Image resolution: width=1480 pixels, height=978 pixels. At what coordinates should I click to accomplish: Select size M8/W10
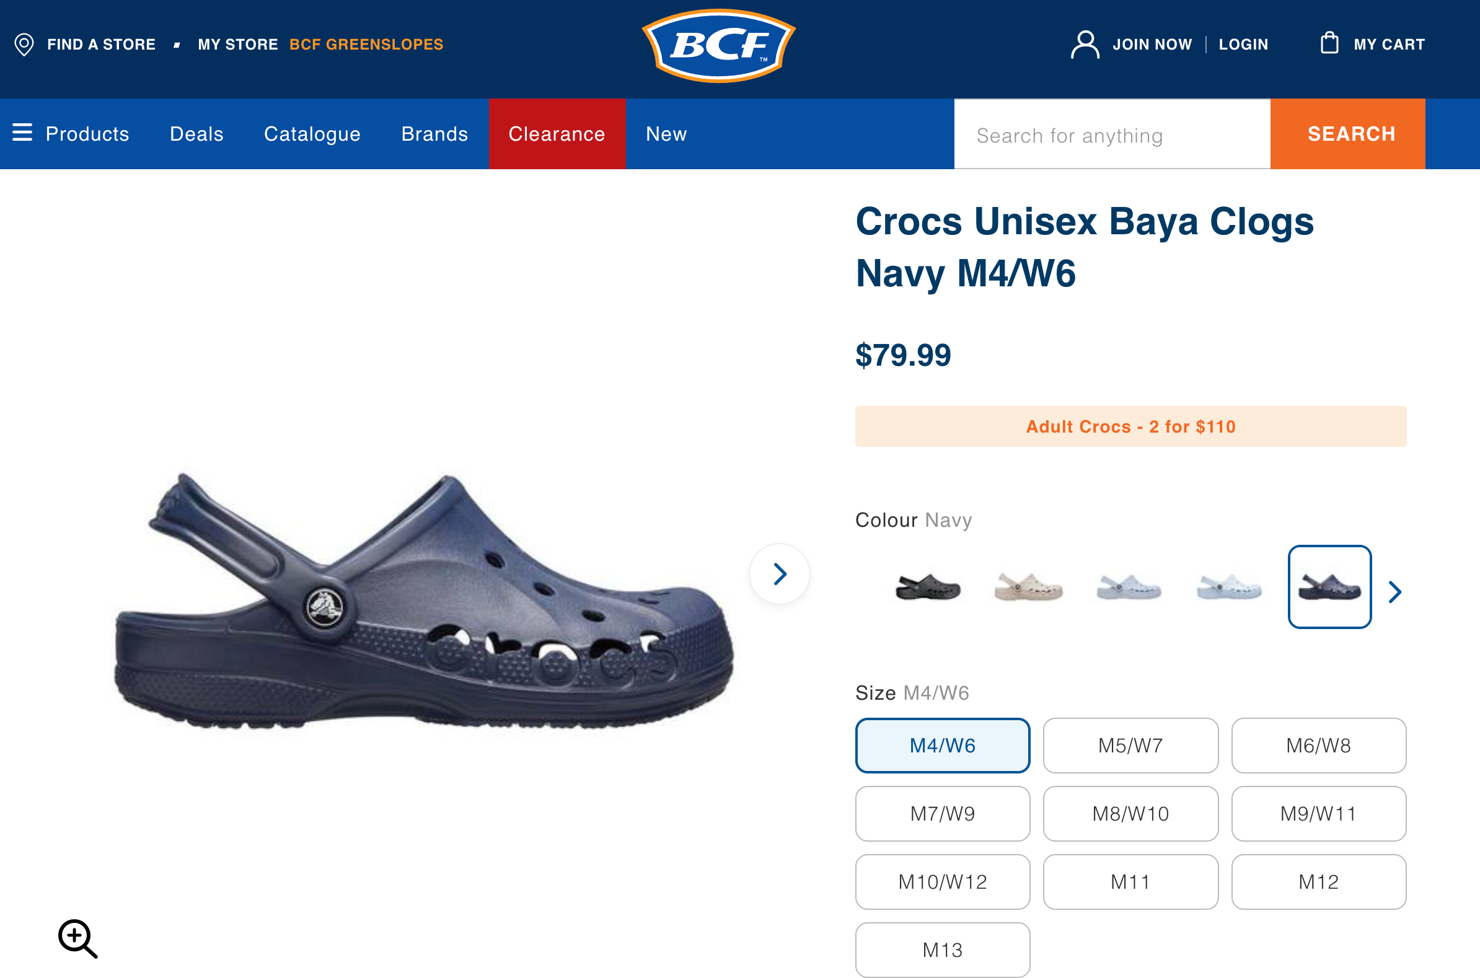coord(1130,813)
